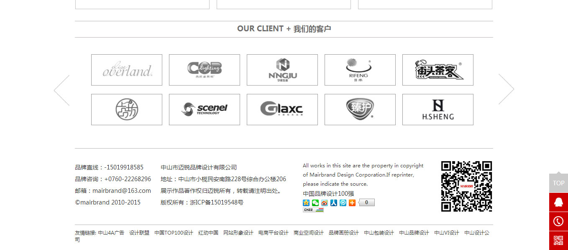Open the Overland client logo
Viewport: 568px width, 250px height.
tap(127, 70)
